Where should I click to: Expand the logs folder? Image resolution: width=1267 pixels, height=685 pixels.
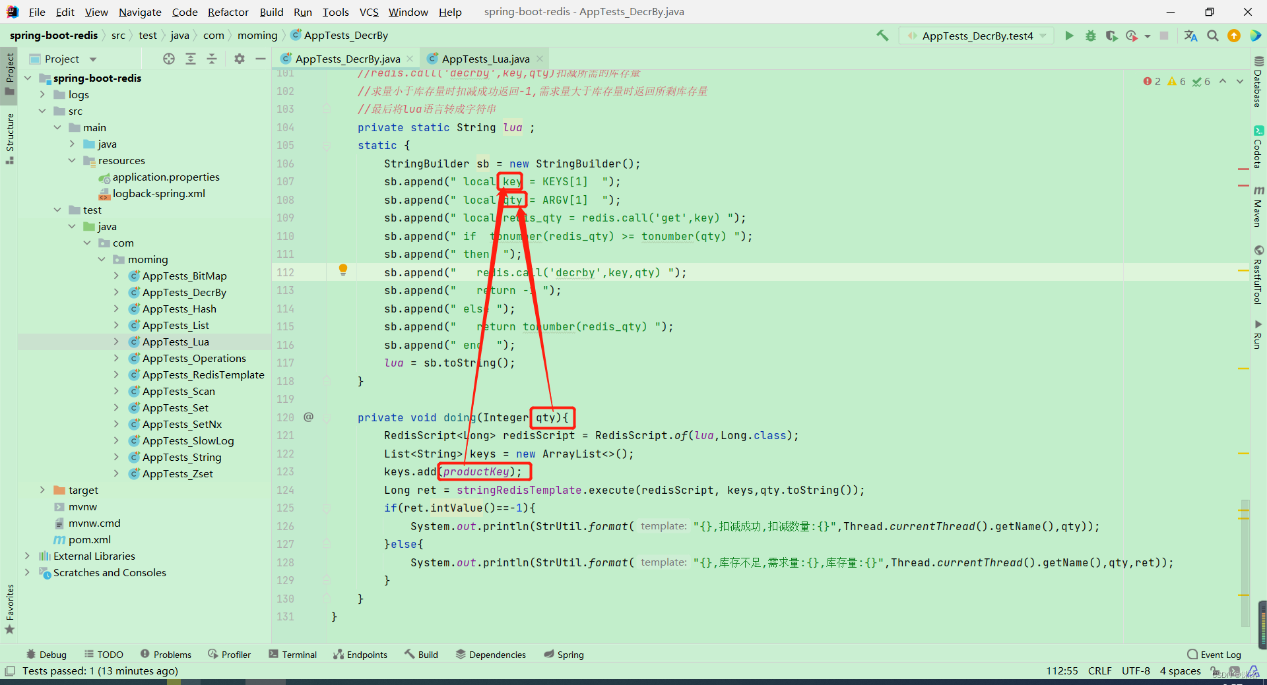tap(42, 94)
